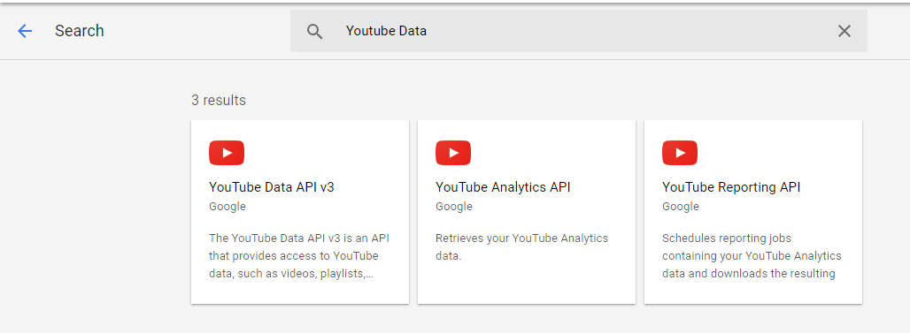Image resolution: width=910 pixels, height=333 pixels.
Task: Open the YouTube Analytics API title
Action: [x=503, y=187]
